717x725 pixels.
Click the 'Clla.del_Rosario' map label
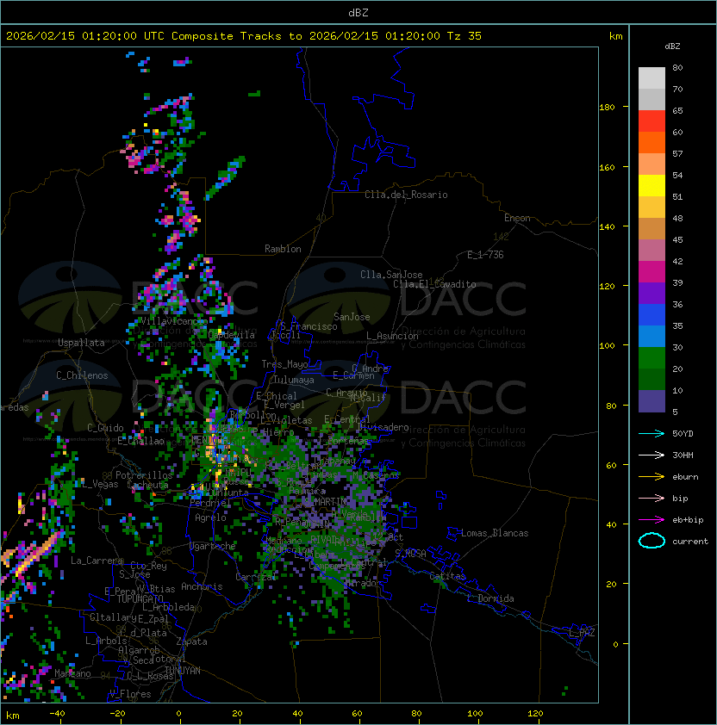[x=406, y=195]
